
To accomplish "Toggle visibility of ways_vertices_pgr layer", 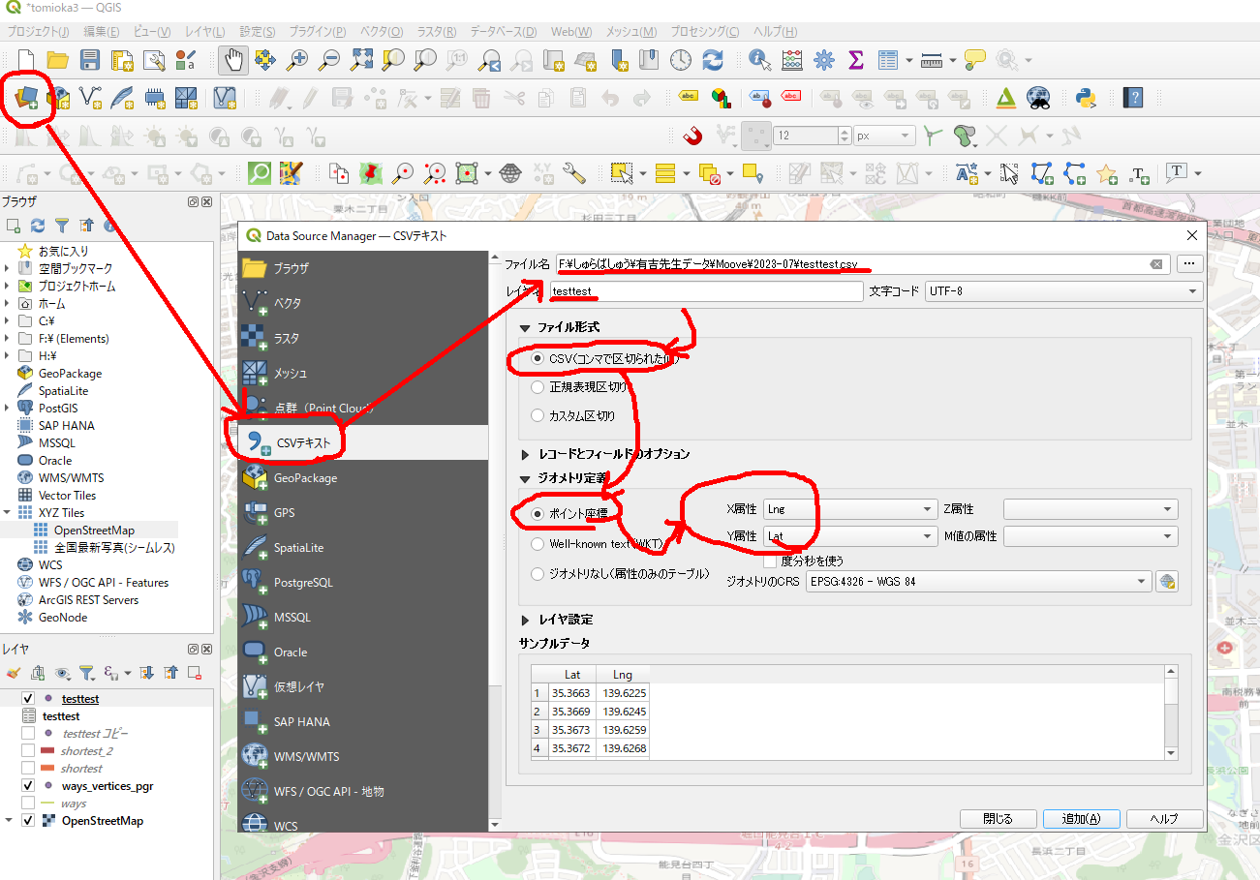I will [x=28, y=786].
